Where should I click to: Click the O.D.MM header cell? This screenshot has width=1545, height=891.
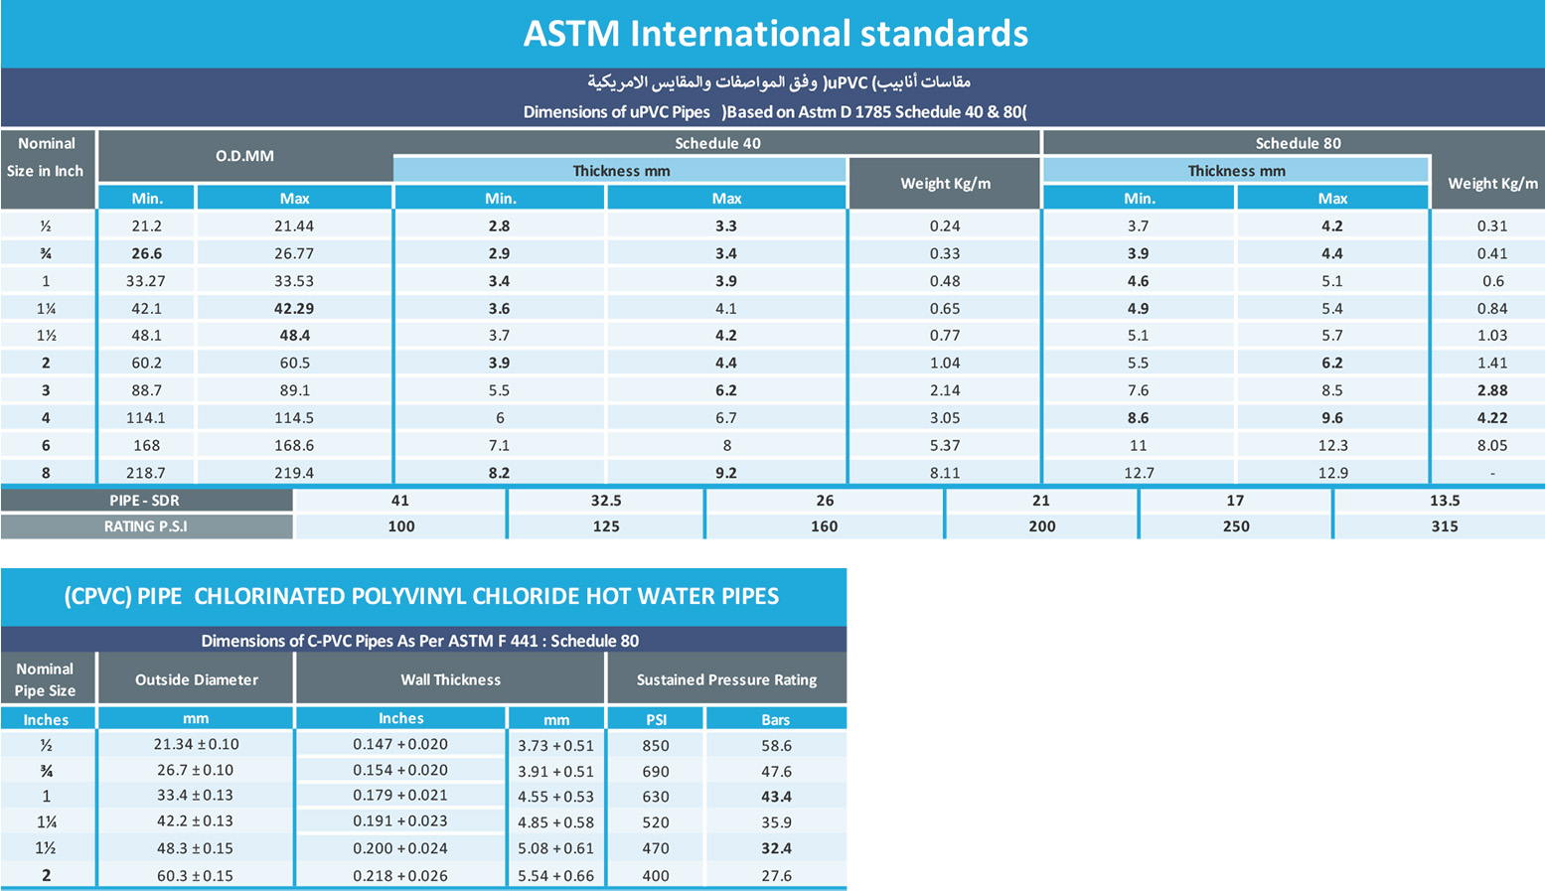(x=244, y=156)
